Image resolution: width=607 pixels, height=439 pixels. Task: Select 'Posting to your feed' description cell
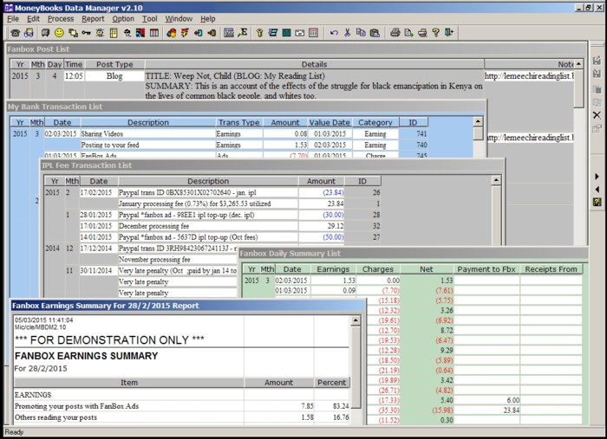coord(148,145)
